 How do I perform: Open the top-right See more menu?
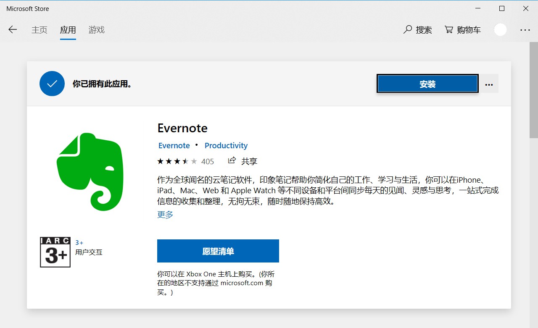(525, 30)
